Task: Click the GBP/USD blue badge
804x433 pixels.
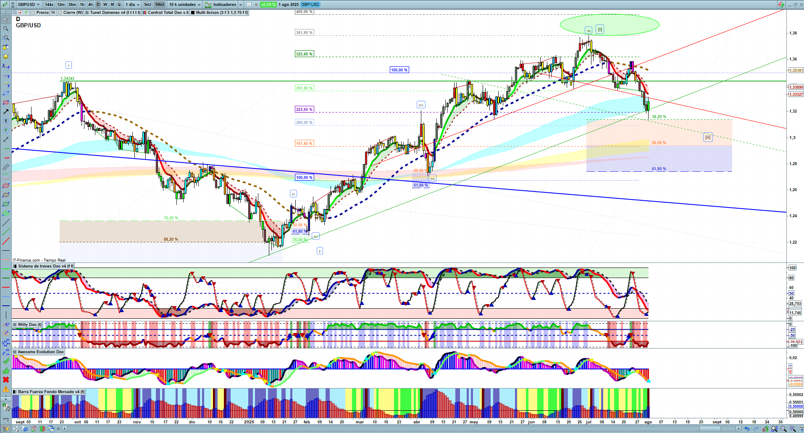Action: pos(310,5)
